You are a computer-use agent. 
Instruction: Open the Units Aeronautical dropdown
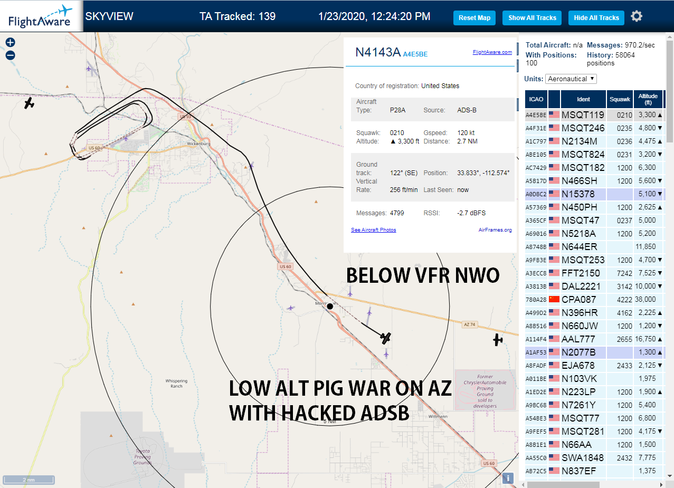point(571,79)
